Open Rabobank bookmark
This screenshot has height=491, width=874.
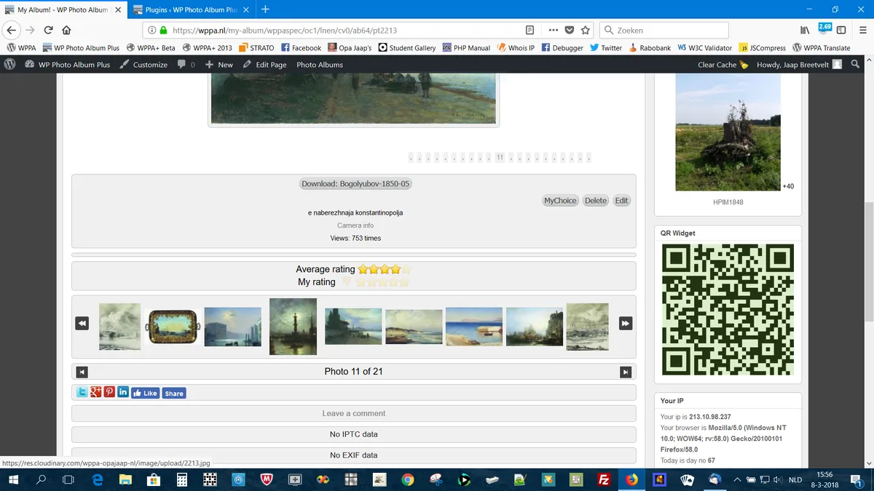click(649, 48)
